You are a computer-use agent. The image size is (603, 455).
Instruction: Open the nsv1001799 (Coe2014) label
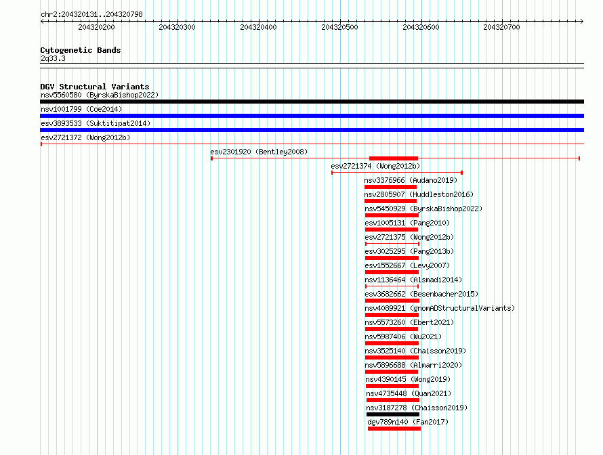(x=81, y=109)
